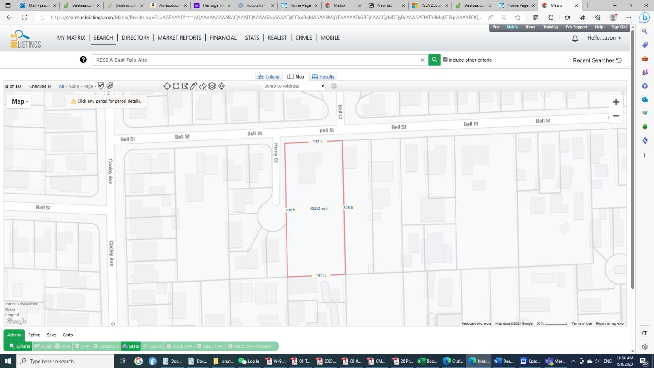Click the single check selection icon

tap(101, 86)
